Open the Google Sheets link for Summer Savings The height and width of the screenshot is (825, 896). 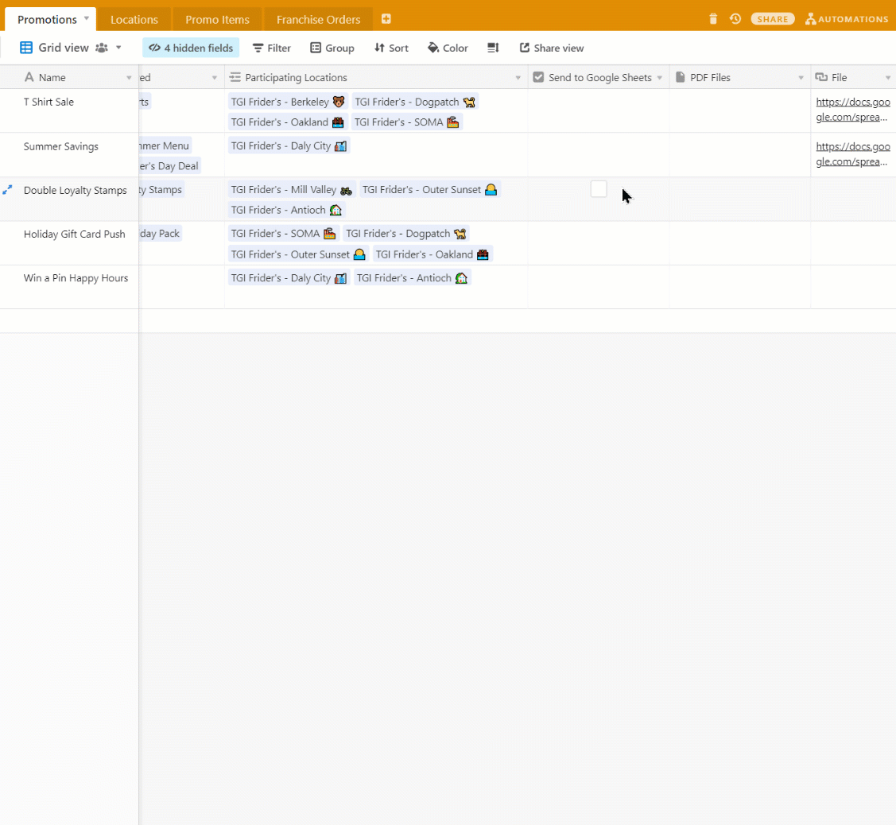[852, 153]
